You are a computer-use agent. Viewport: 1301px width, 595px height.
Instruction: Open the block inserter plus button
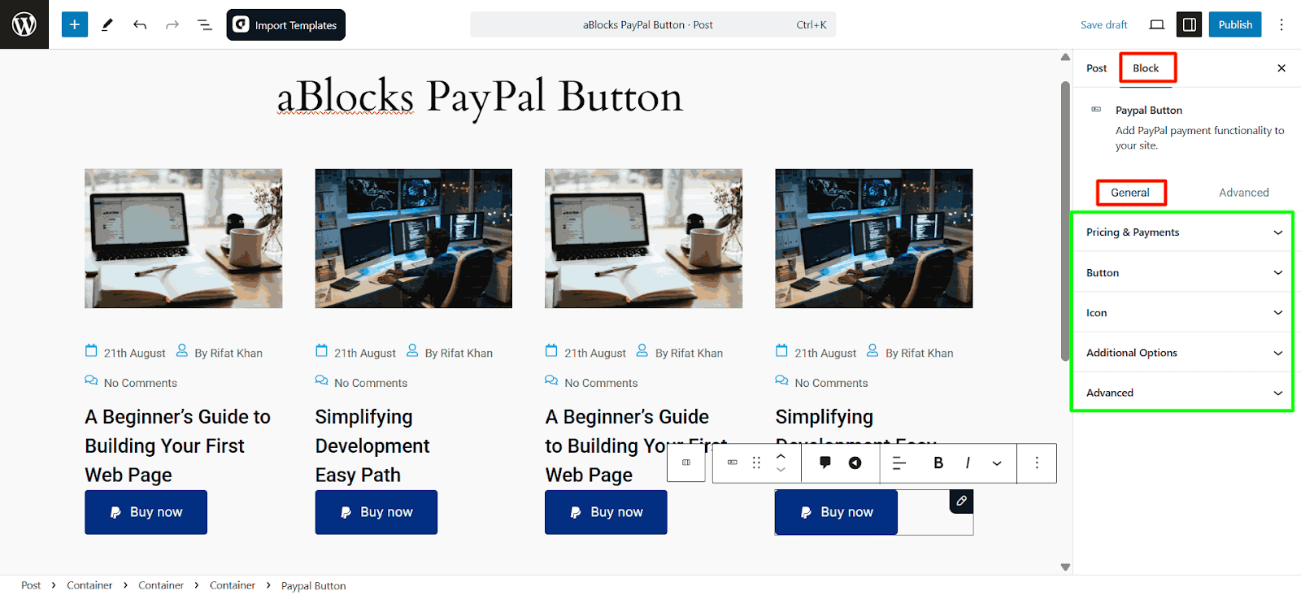(x=74, y=24)
